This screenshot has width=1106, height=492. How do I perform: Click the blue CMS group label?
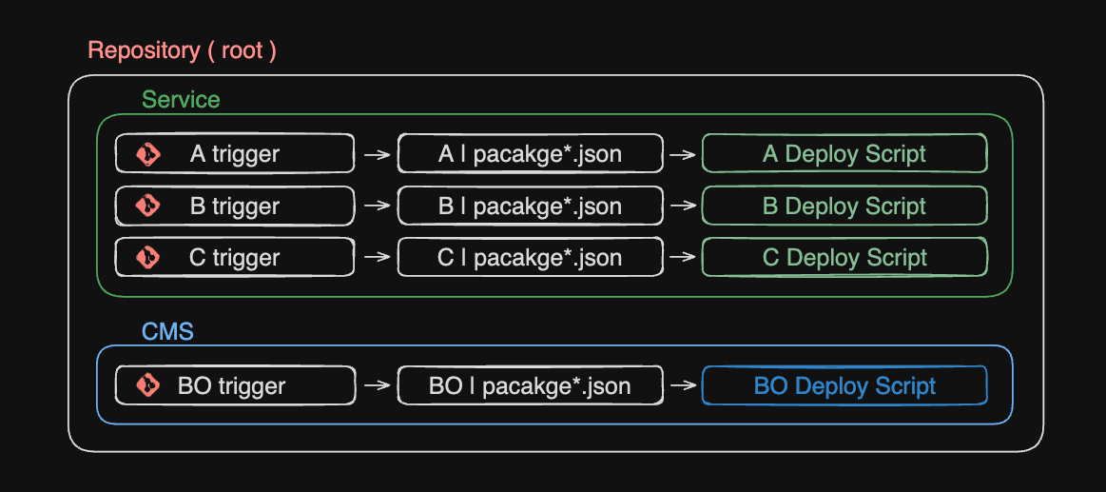click(167, 331)
